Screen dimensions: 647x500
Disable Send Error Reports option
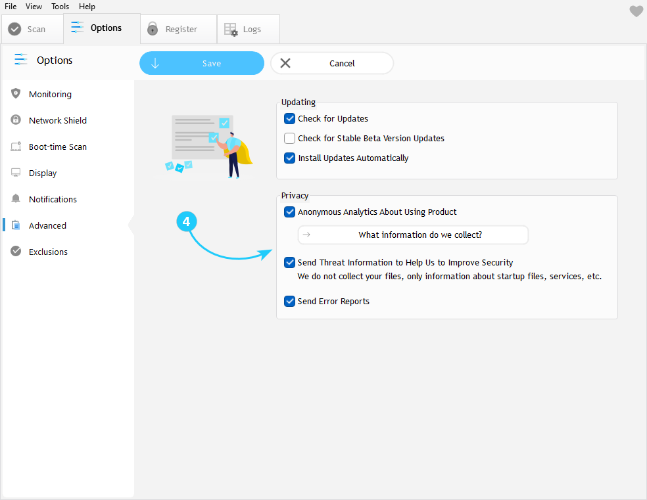pos(289,302)
